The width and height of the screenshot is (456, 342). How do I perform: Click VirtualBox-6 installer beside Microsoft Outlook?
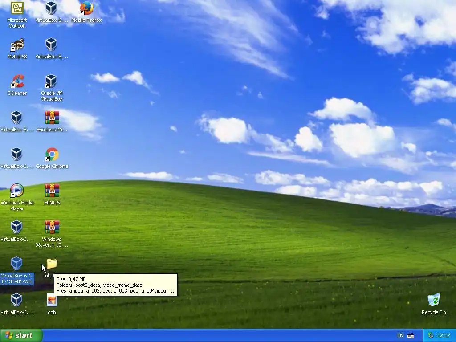pyautogui.click(x=52, y=12)
